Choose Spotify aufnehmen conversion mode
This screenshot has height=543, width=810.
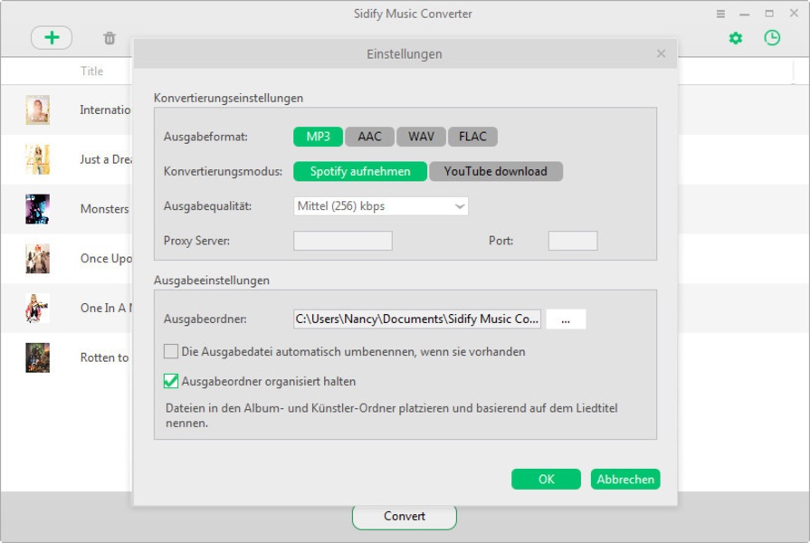tap(360, 172)
